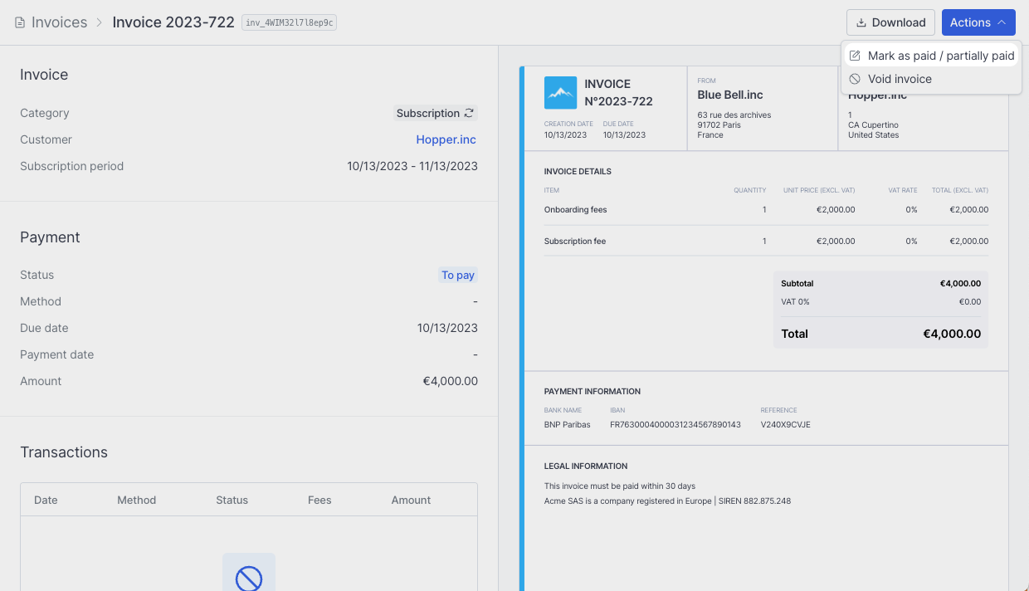Click the mountain logo on invoice preview
1029x591 pixels.
pos(560,93)
